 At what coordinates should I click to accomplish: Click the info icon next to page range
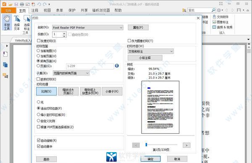tap(117, 66)
